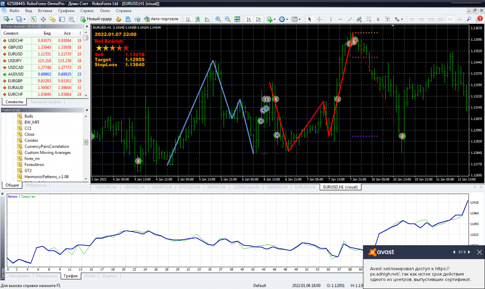Select the standard Cursor arrow mode

[309, 19]
